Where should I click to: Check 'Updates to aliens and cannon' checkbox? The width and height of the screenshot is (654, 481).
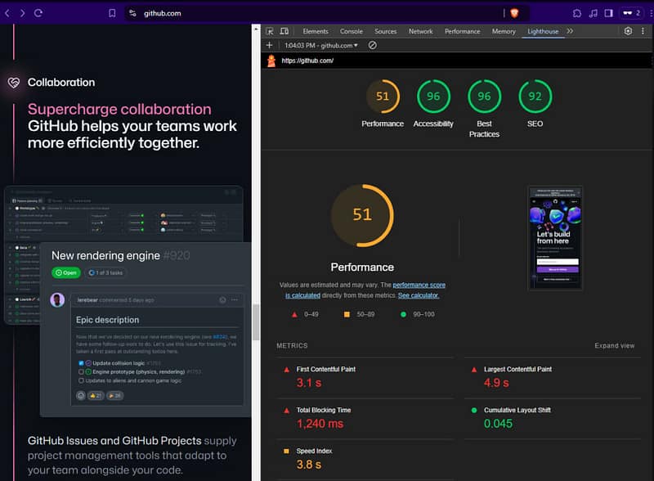tap(81, 380)
